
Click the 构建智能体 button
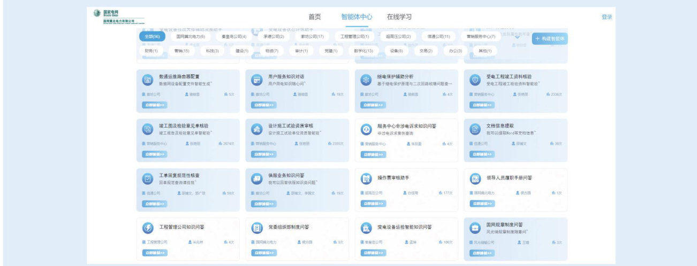(550, 38)
